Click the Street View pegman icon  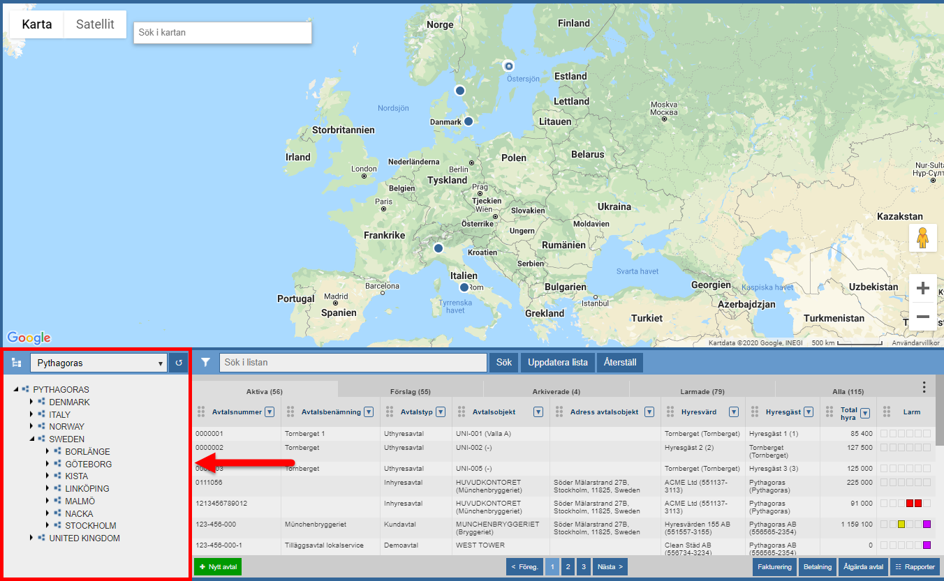pos(922,238)
